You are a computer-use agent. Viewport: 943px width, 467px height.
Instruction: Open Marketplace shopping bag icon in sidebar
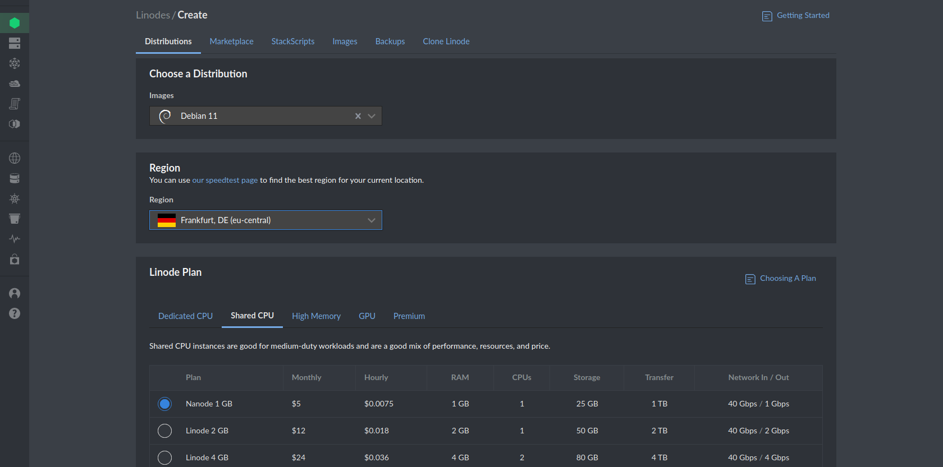[15, 259]
